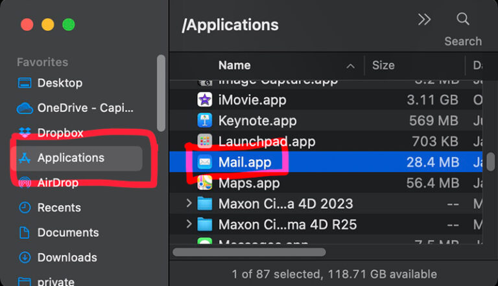Sort the list by Name column
Image resolution: width=498 pixels, height=286 pixels.
coord(234,65)
